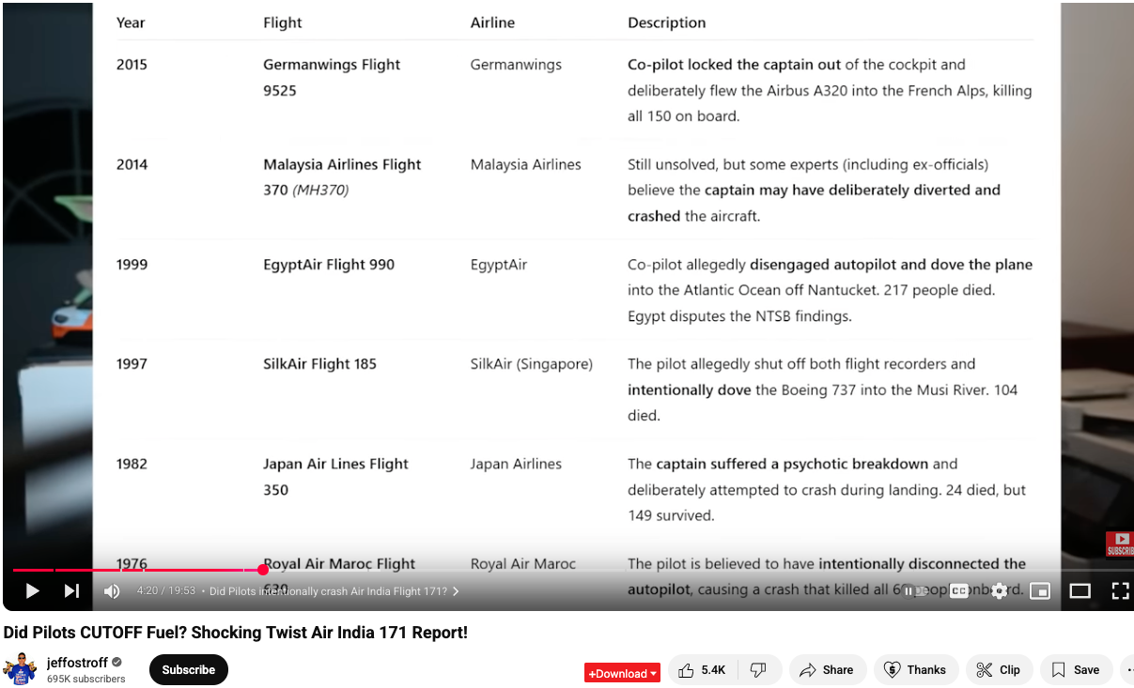Toggle autoplay switch in player

coord(914,590)
